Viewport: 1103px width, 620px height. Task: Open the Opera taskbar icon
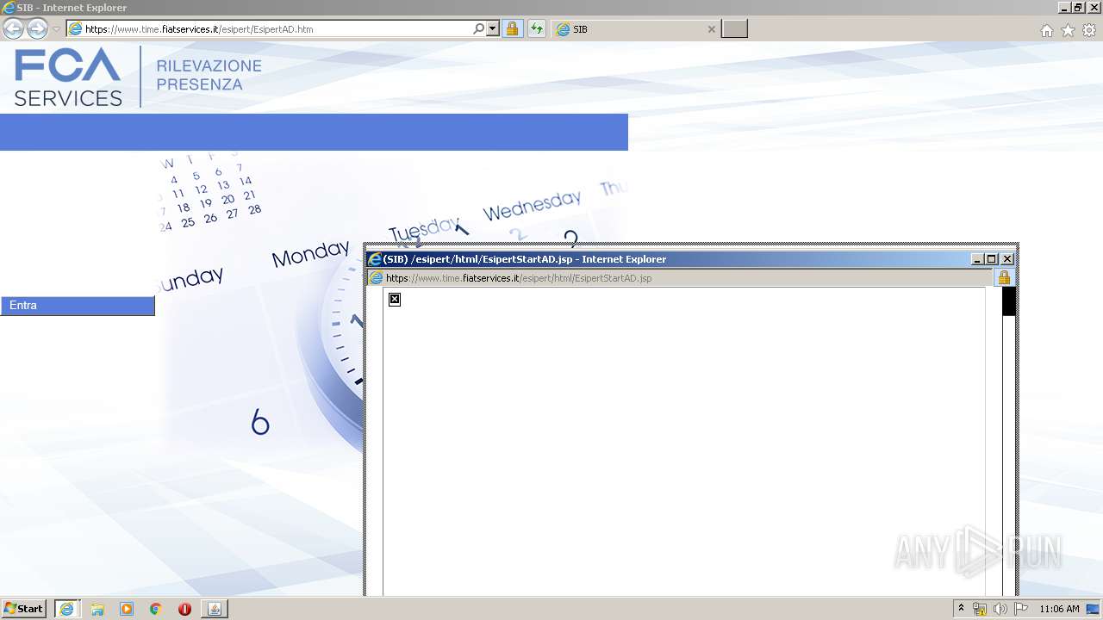[185, 609]
